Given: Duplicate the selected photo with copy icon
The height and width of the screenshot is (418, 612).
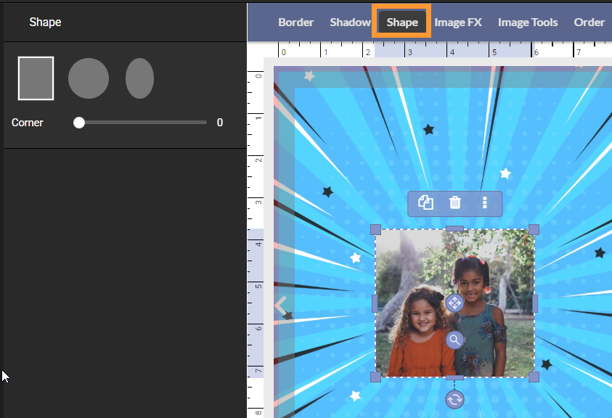Looking at the screenshot, I should (x=425, y=202).
